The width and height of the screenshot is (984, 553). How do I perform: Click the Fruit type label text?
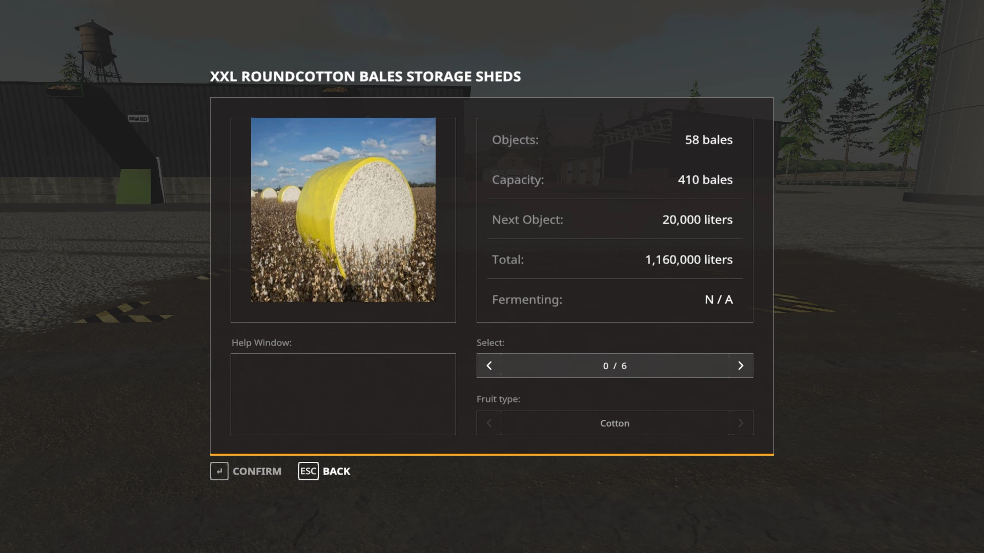(498, 399)
